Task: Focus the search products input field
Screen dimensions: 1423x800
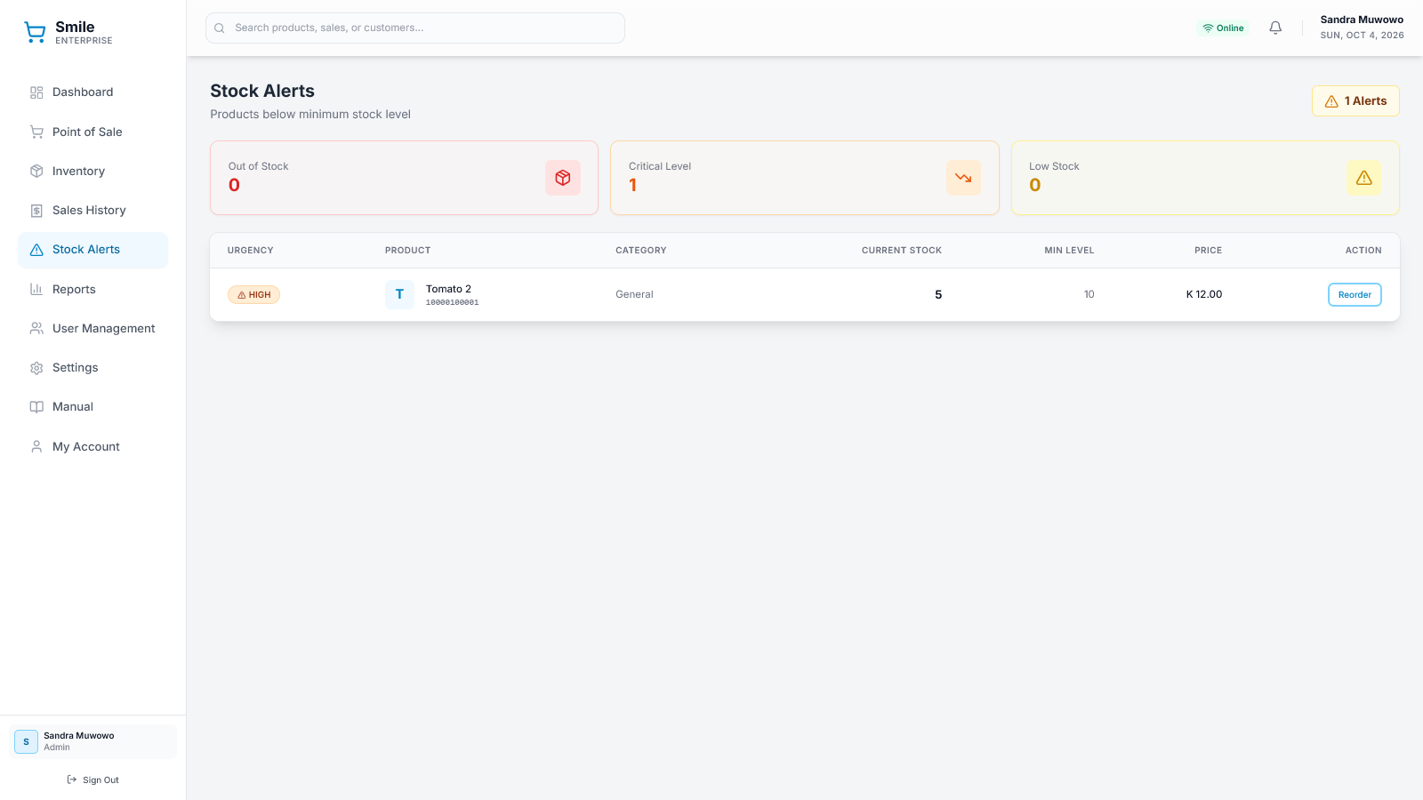Action: click(415, 28)
